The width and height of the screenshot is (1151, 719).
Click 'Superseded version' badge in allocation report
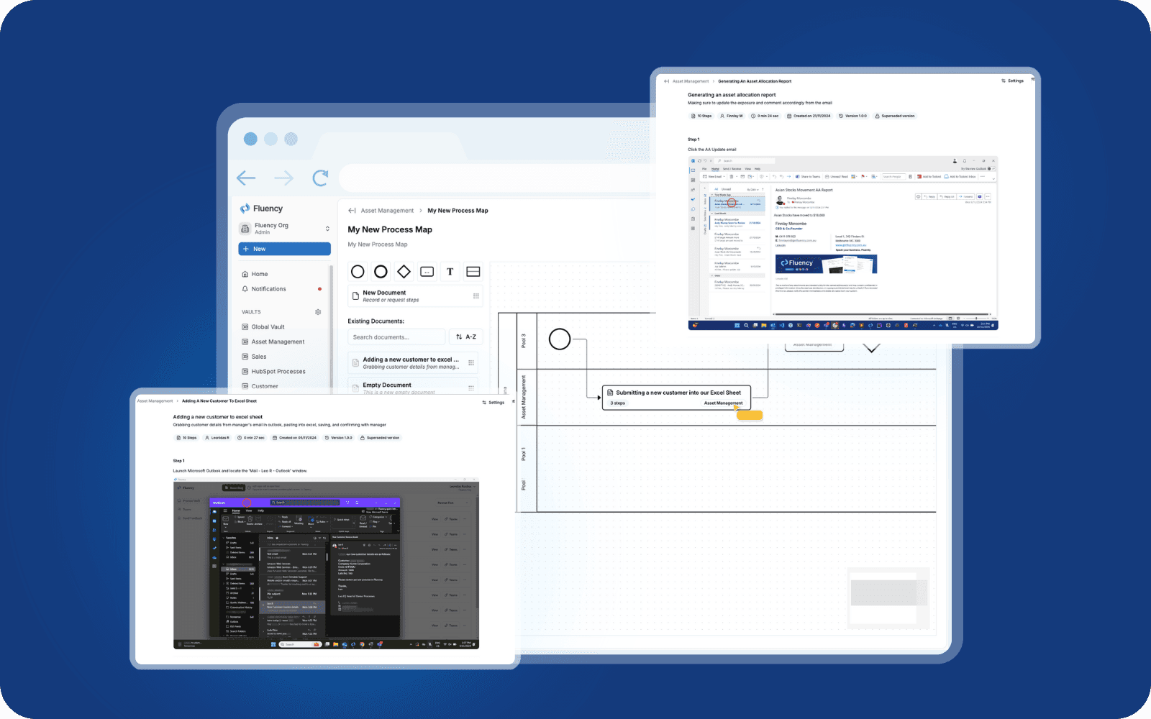[x=895, y=116]
